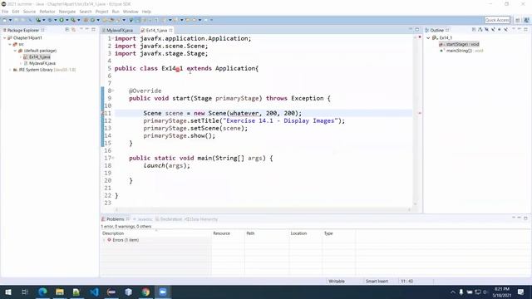Open Visual Studio Code from taskbar
The image size is (532, 299).
(x=94, y=292)
